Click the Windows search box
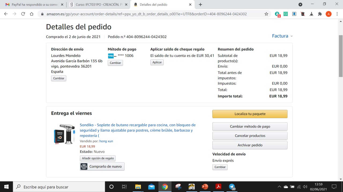The image size is (343, 192). pyautogui.click(x=59, y=187)
